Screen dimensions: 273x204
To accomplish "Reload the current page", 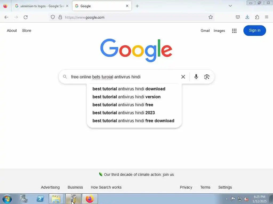I will [26, 17].
